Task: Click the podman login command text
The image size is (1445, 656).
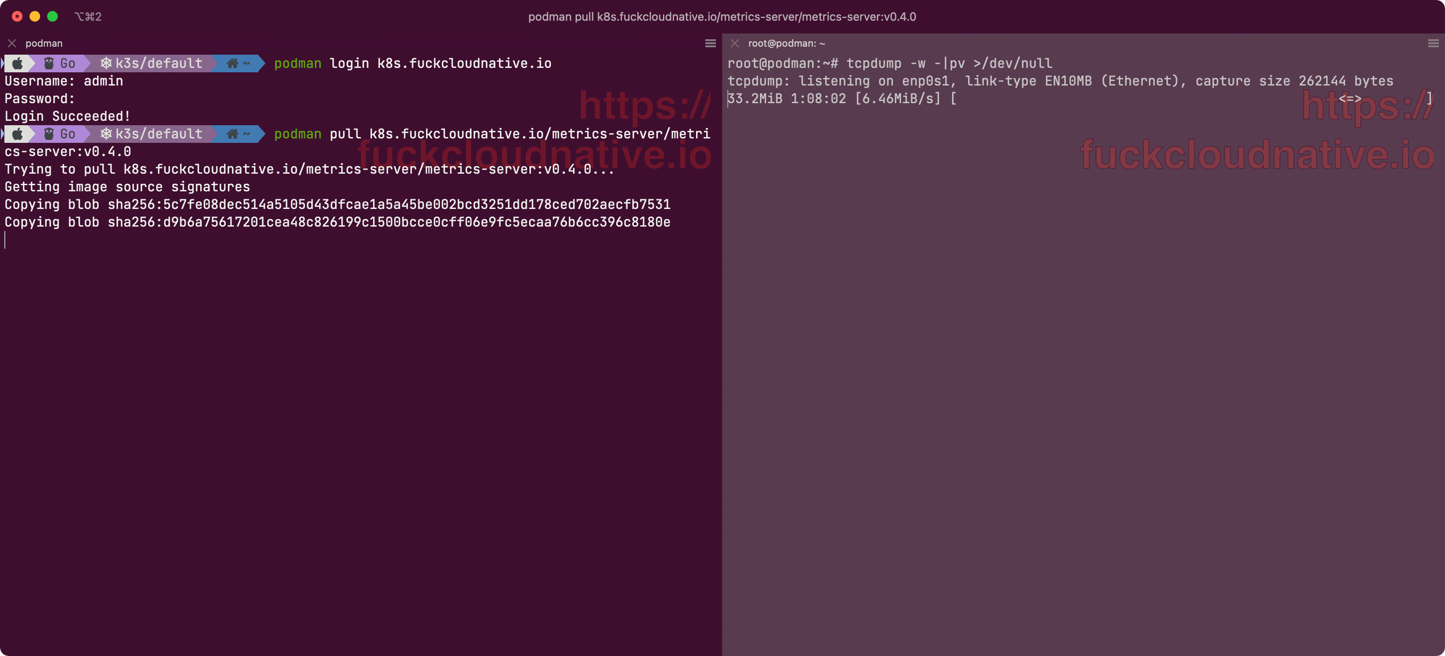Action: coord(413,63)
